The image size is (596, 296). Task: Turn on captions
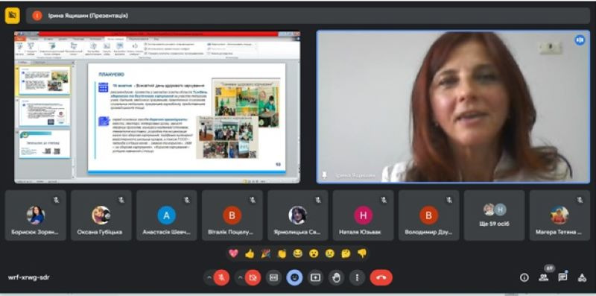(273, 278)
